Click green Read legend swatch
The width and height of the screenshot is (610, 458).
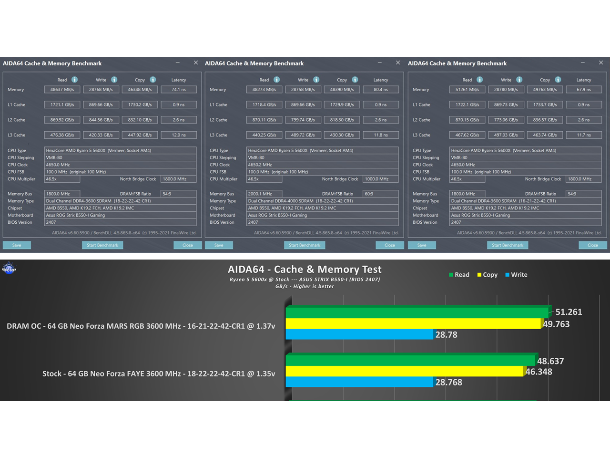click(x=451, y=275)
